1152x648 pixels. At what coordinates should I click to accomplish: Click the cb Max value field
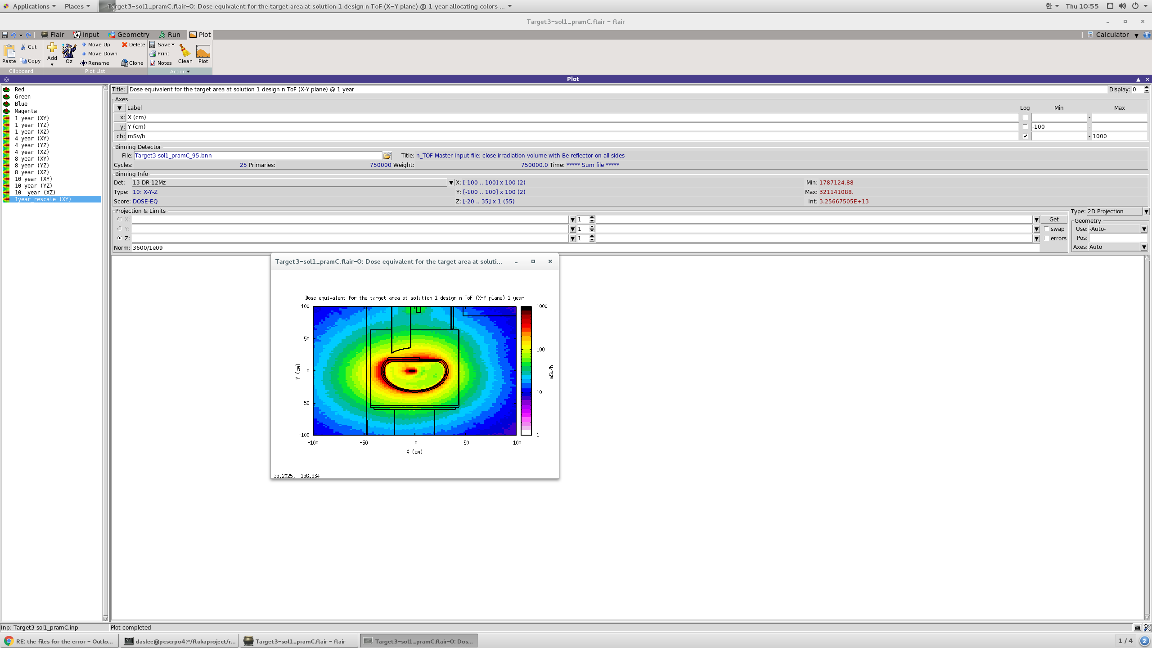click(x=1119, y=136)
